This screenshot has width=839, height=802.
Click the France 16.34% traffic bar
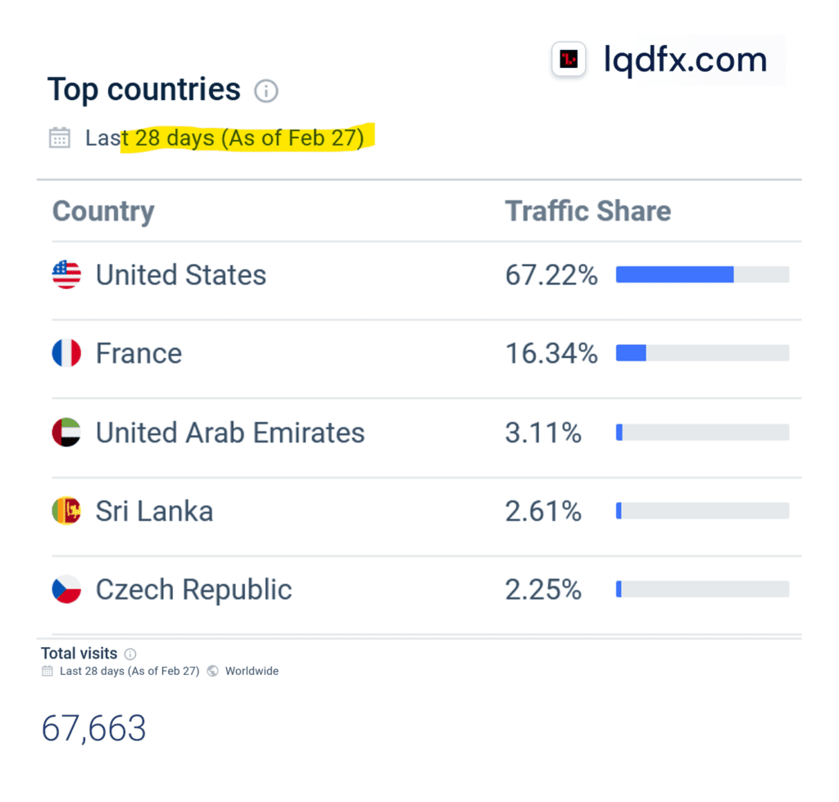point(702,353)
